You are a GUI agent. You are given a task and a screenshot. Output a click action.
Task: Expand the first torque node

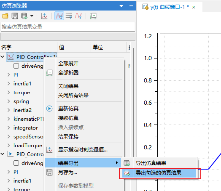[x=9, y=92]
